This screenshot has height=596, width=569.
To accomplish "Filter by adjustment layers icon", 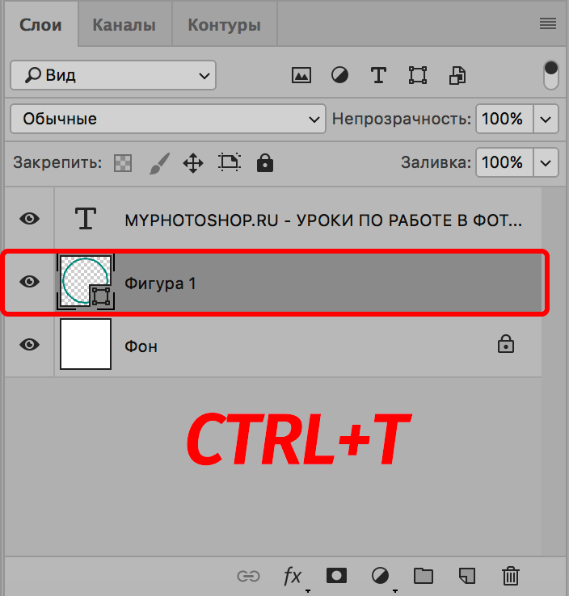I will click(339, 75).
